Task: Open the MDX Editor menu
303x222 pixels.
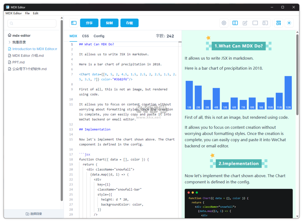Action: [13, 13]
